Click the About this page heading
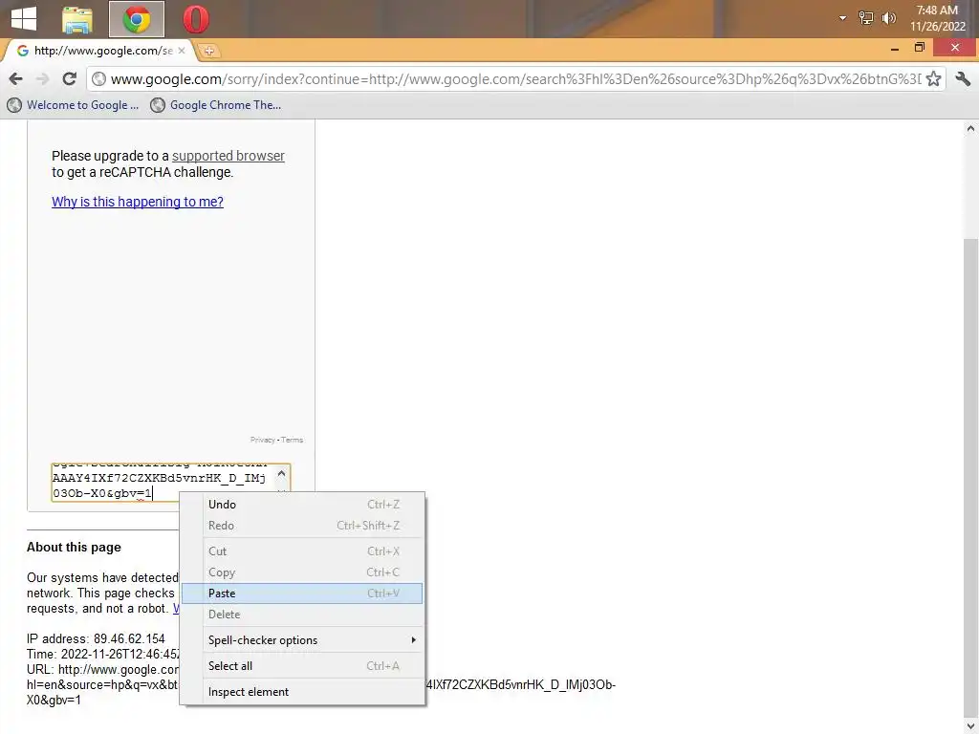The height and width of the screenshot is (734, 979). tap(74, 548)
